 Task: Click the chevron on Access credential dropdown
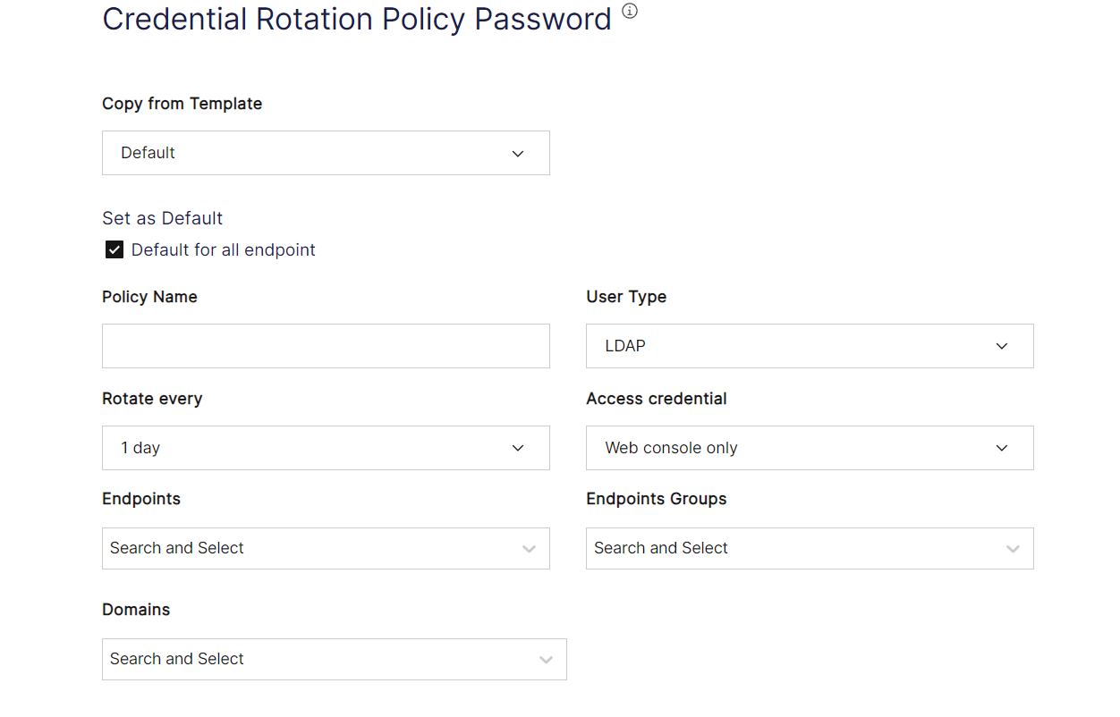[x=1002, y=447]
